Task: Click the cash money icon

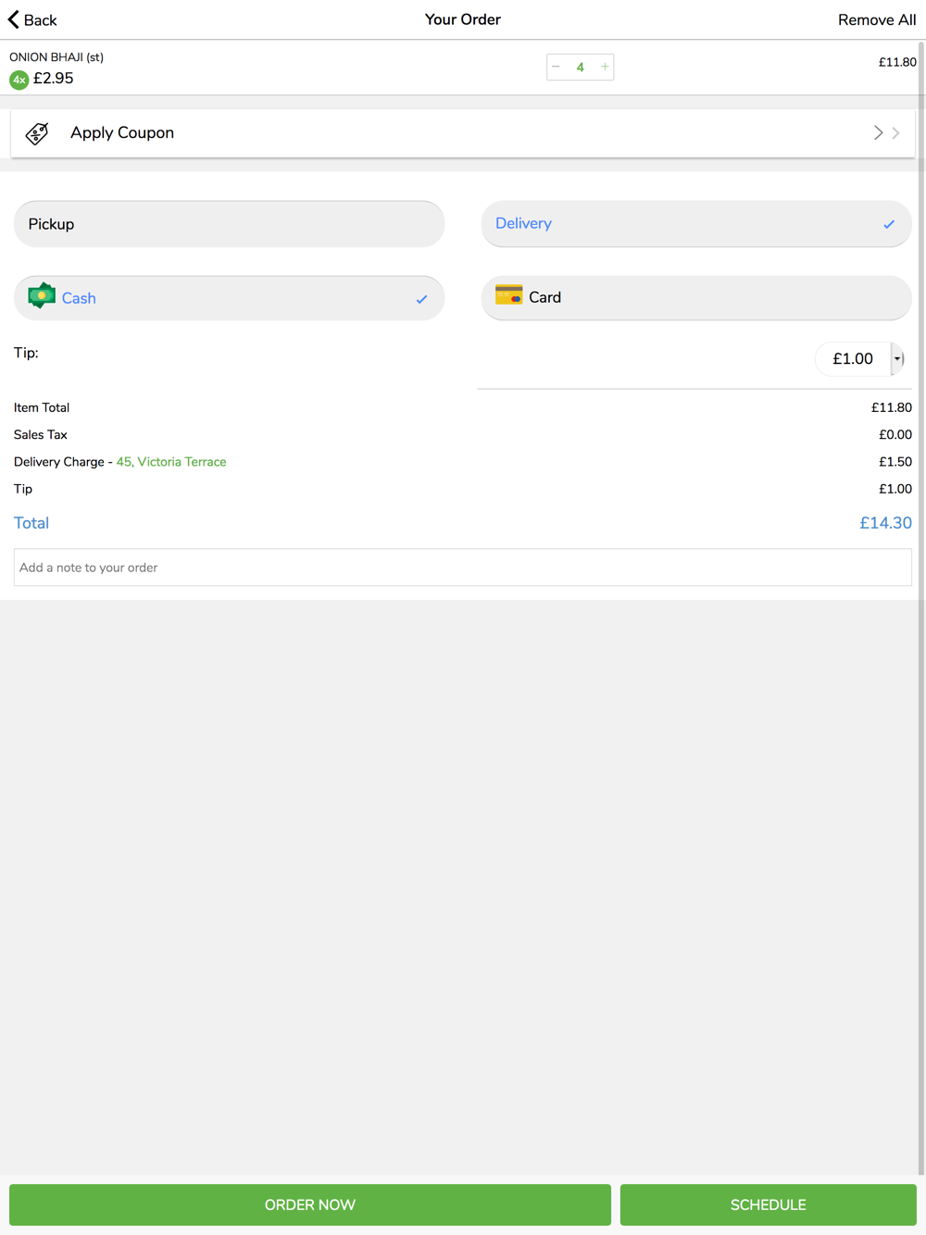Action: [42, 296]
